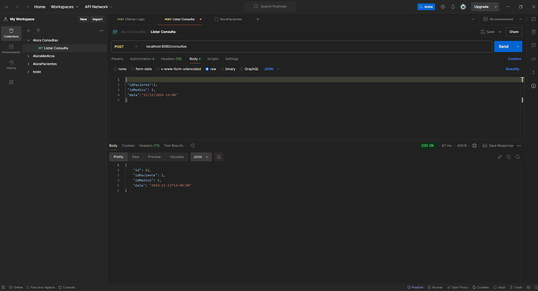Open the comments icon in right sidebar
538x291 pixels.
[533, 45]
